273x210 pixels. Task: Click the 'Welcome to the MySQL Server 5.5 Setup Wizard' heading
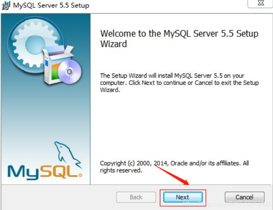tap(179, 38)
